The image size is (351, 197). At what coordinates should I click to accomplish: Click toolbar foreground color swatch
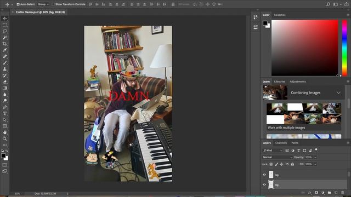point(3,155)
